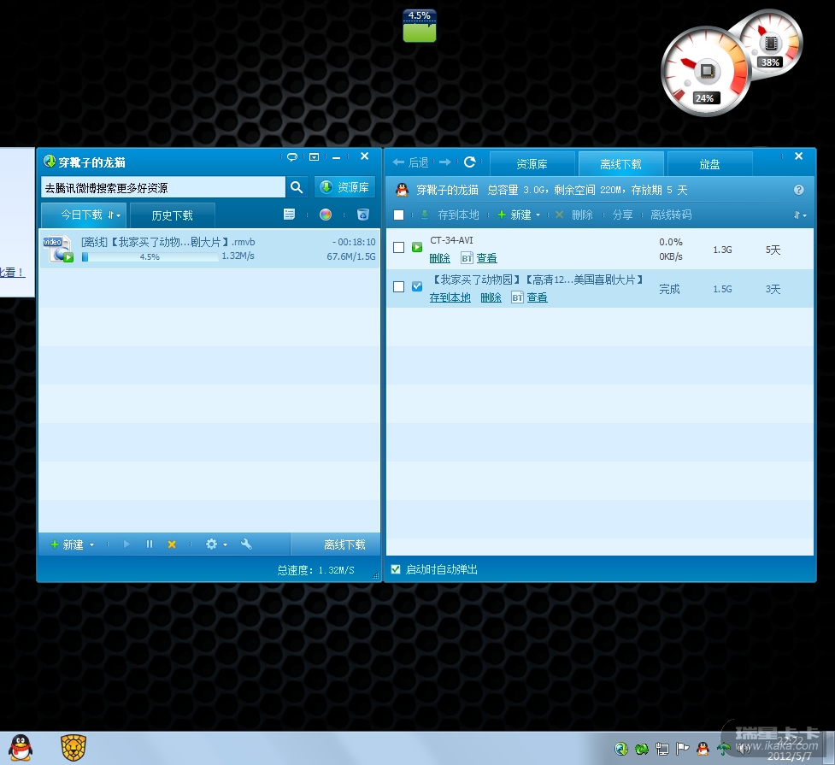This screenshot has width=835, height=765.
Task: Click the green play icon for CT-34-AVI
Action: point(417,247)
